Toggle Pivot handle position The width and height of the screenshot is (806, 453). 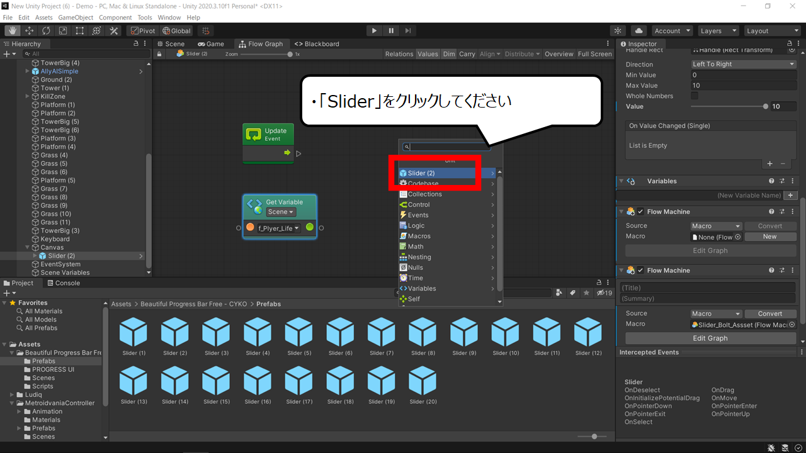point(143,31)
